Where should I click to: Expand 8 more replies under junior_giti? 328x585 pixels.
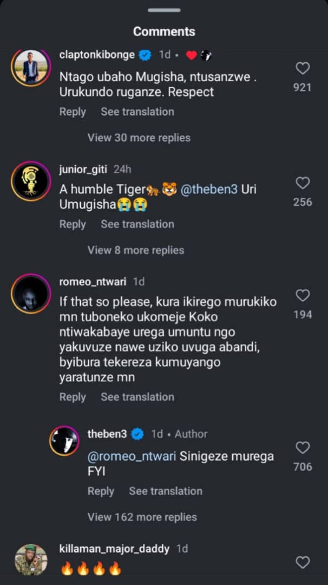pyautogui.click(x=136, y=250)
